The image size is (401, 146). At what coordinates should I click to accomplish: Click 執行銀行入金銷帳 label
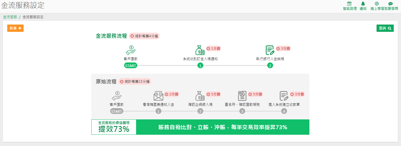click(270, 59)
